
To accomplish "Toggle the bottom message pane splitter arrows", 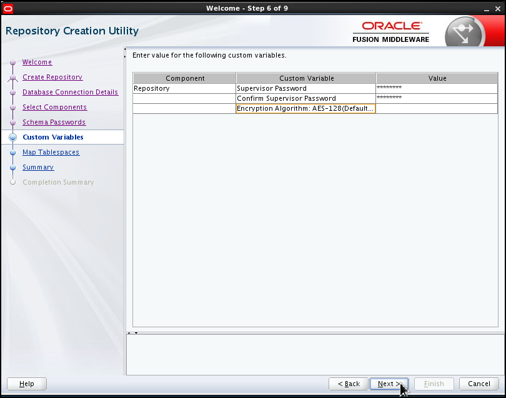I will click(132, 333).
